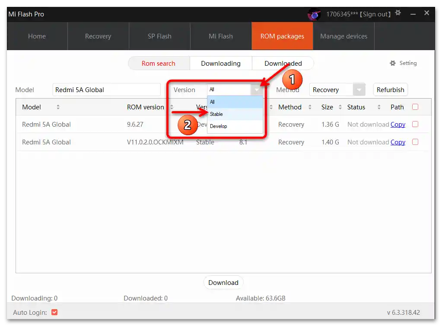The height and width of the screenshot is (326, 442).
Task: Toggle select-all checkbox in table header
Action: coord(415,107)
